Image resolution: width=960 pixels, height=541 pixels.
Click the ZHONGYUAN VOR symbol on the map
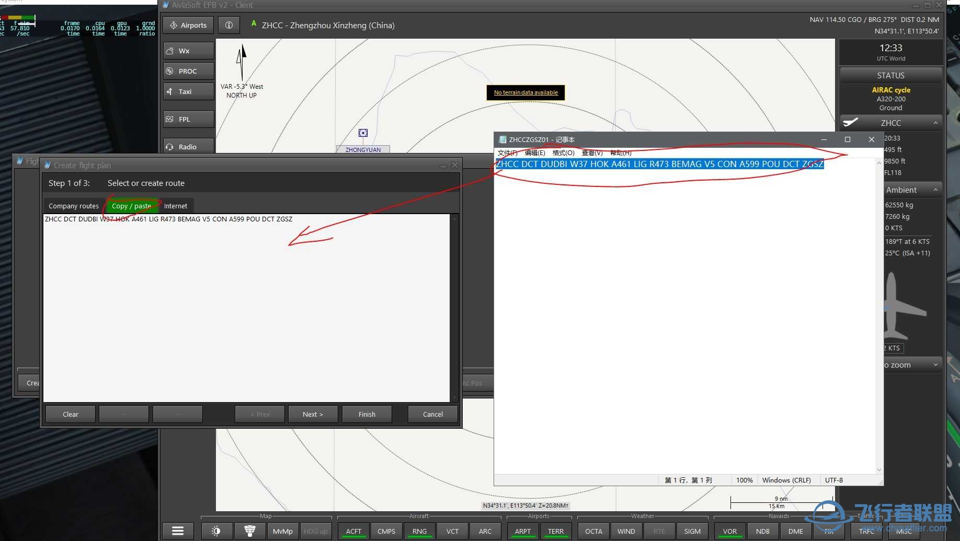(x=363, y=133)
